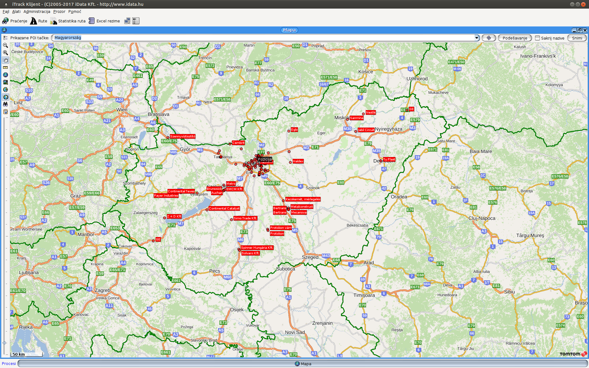Screen dimensions: 589x368
Task: Toggle the Sakrij nazive checkbox
Action: pos(537,38)
